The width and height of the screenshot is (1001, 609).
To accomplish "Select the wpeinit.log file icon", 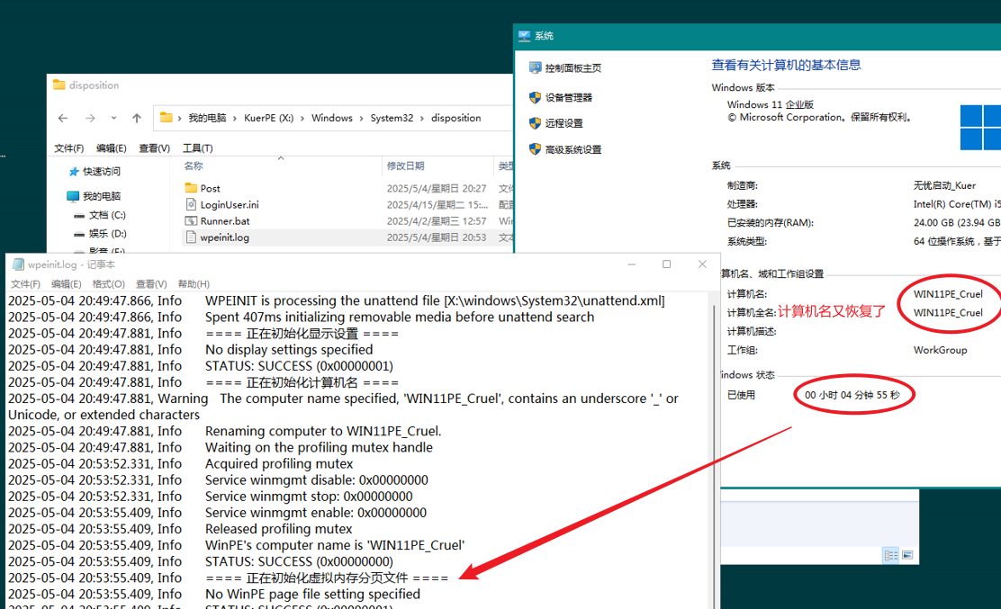I will (191, 237).
